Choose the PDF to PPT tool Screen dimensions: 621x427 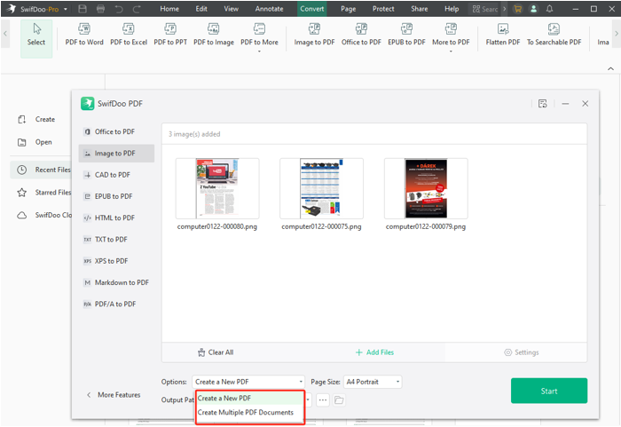pos(170,35)
